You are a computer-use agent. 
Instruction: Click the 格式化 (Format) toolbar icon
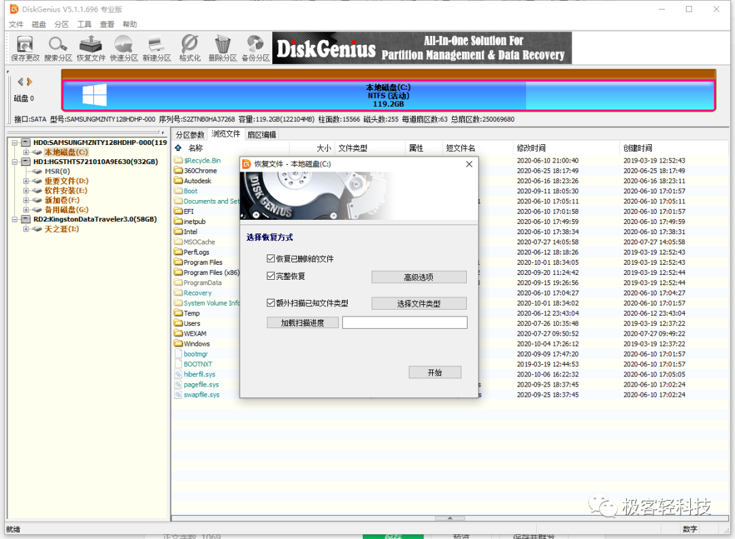(189, 48)
